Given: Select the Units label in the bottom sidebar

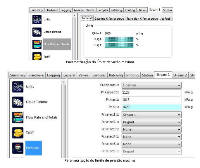Looking at the screenshot, I should pos(30,87).
